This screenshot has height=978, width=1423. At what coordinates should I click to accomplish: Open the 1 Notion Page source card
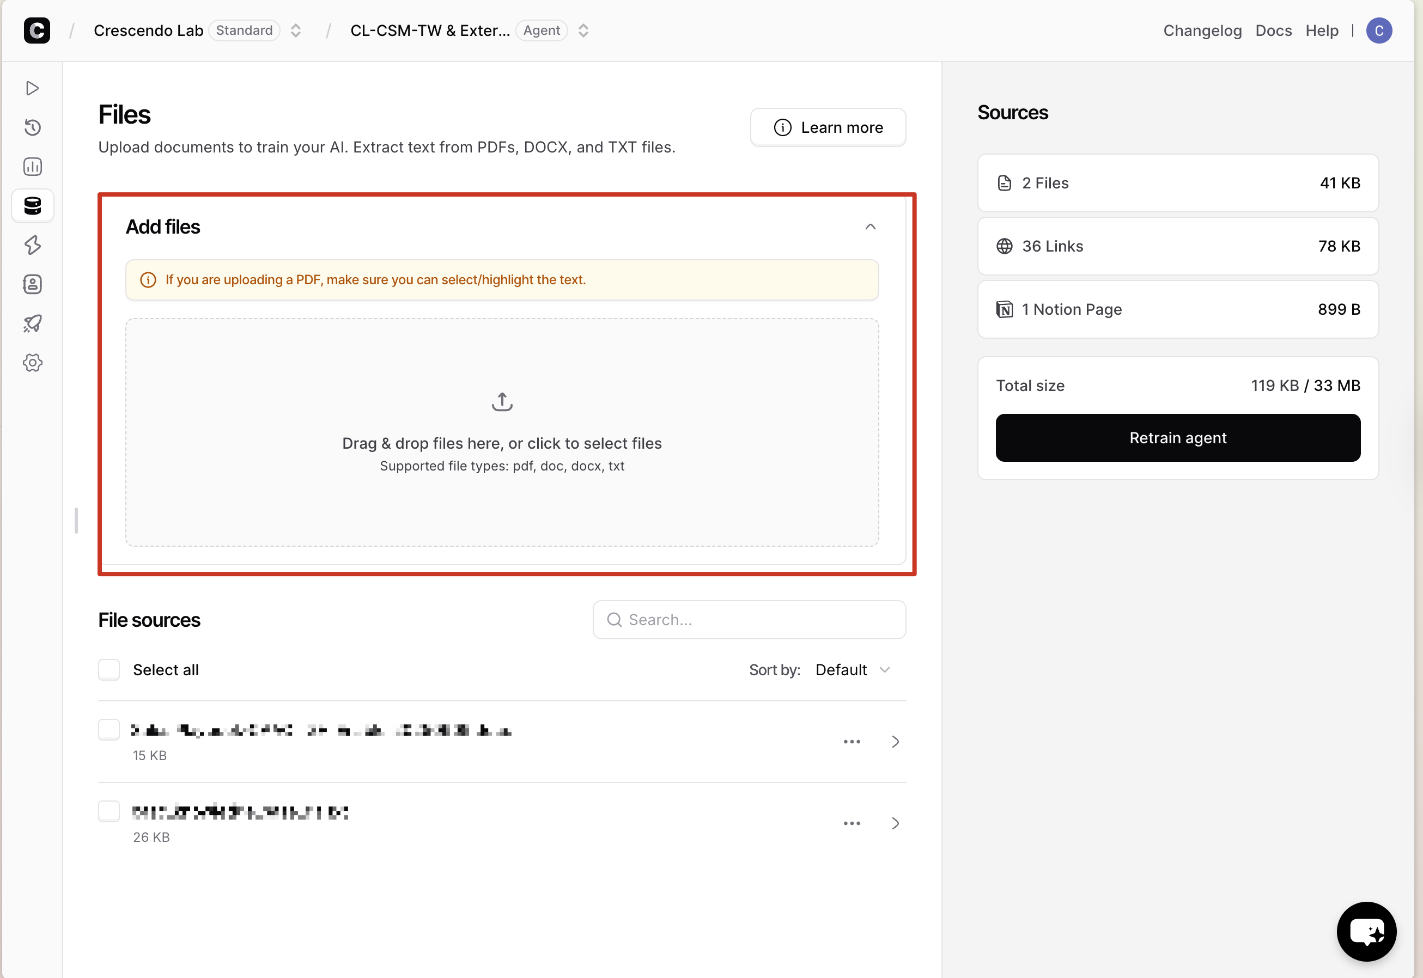[x=1178, y=309]
